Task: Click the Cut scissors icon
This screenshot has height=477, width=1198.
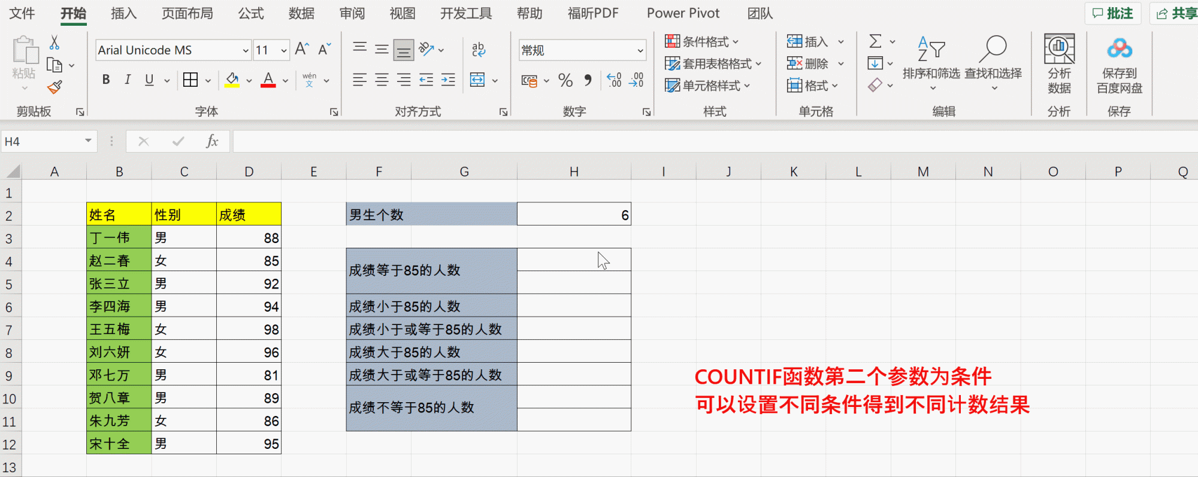Action: tap(55, 42)
